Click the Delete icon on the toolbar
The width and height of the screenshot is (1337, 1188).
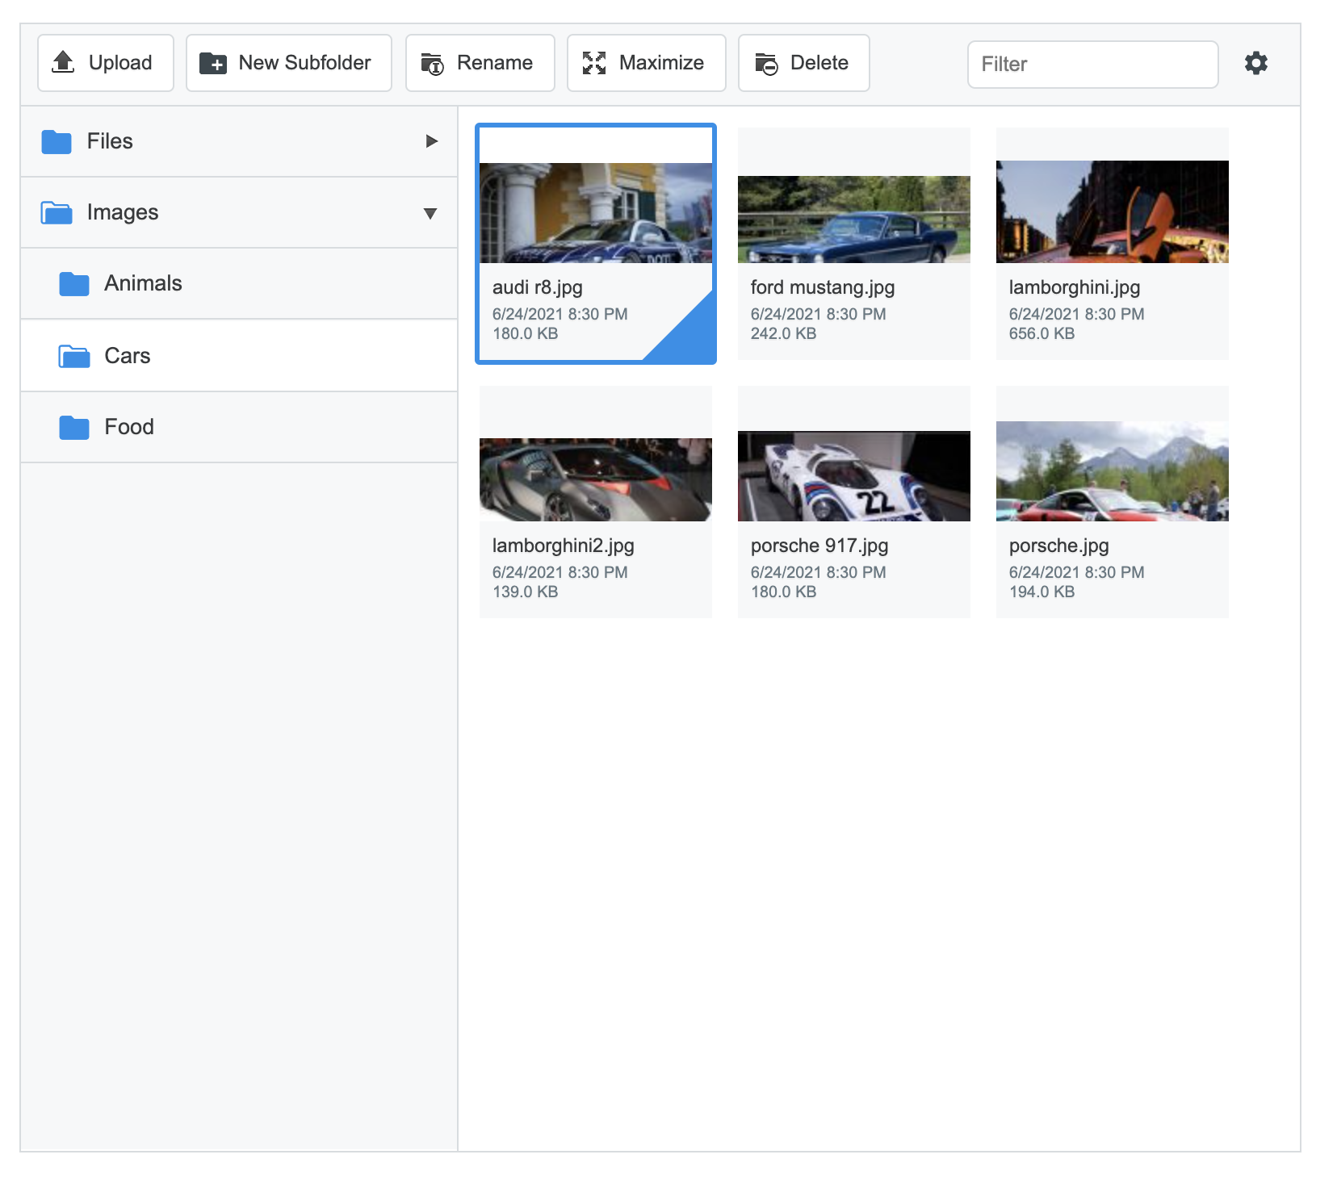click(767, 62)
